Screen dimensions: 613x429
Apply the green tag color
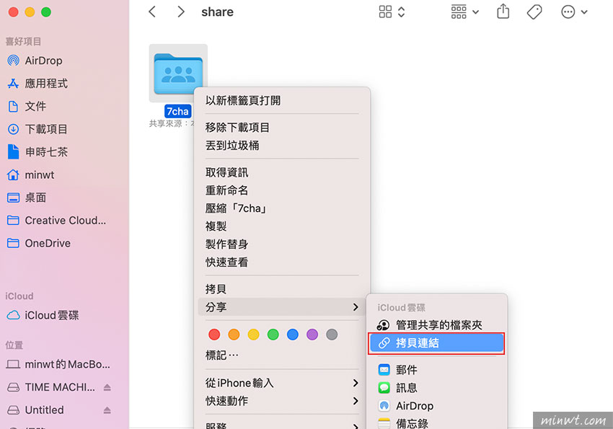(x=273, y=335)
